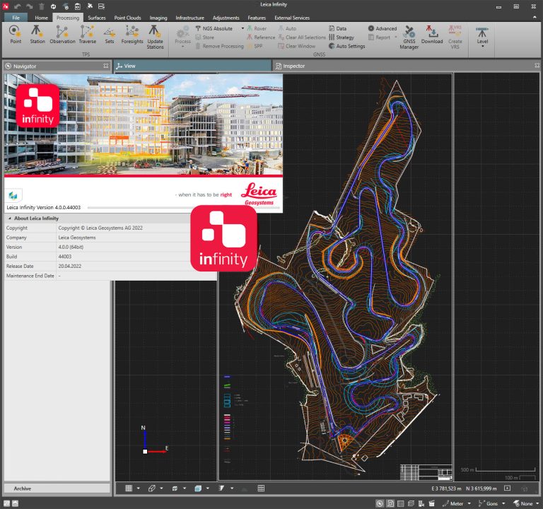The height and width of the screenshot is (509, 543).
Task: Toggle the second highlighted status bar button
Action: click(390, 503)
